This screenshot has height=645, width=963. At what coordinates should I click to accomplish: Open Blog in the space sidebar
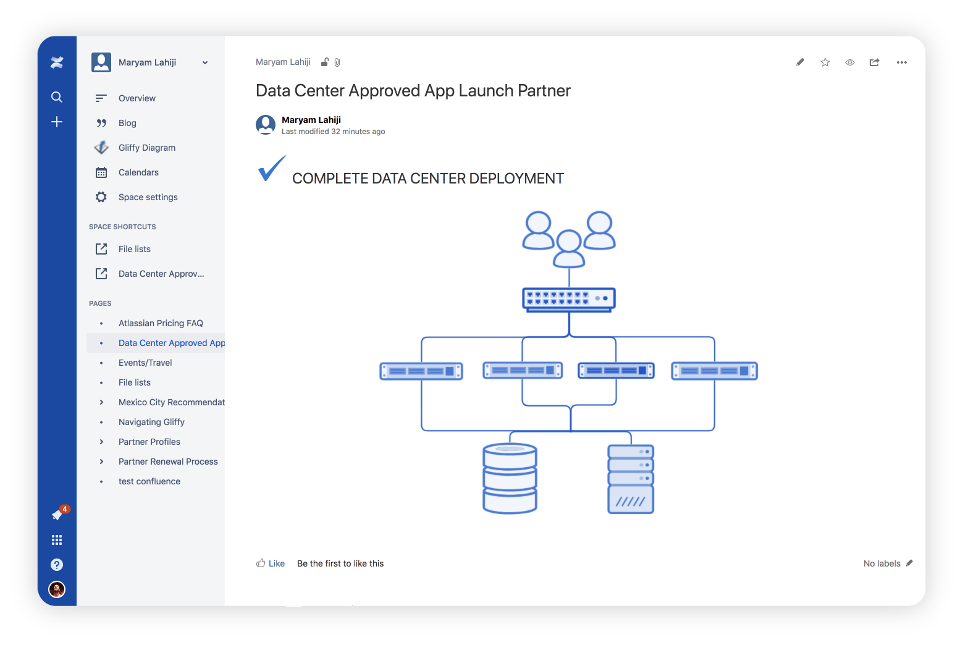tap(127, 123)
